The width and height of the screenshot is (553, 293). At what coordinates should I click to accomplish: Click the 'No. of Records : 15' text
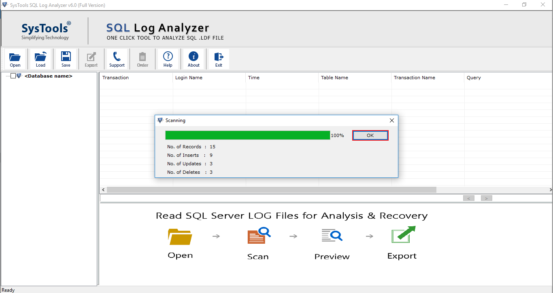click(191, 147)
